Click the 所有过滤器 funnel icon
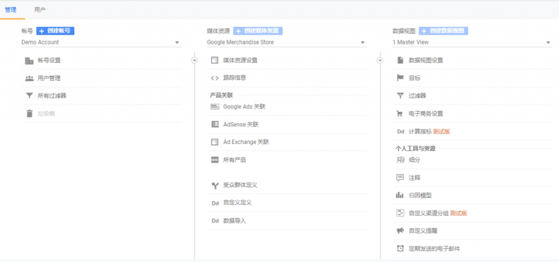Screen dimensions: 559x262 pyautogui.click(x=29, y=96)
